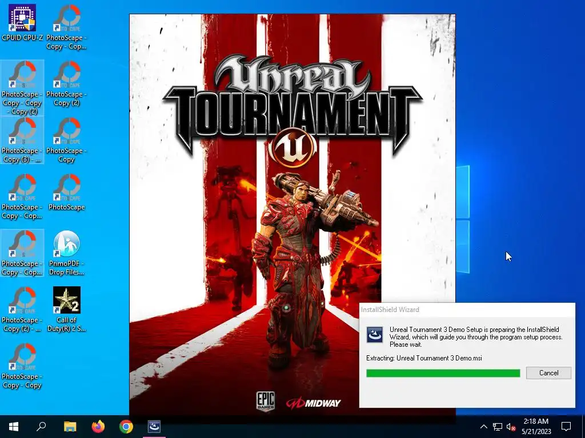Expand the hidden system tray icons chevron
The height and width of the screenshot is (438, 585).
click(x=483, y=427)
